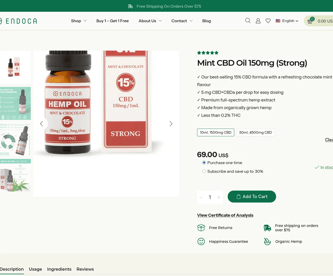Increase quantity with plus button

pyautogui.click(x=219, y=197)
